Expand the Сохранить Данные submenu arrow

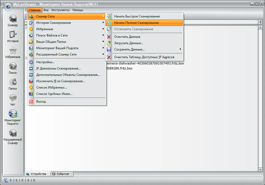point(180,50)
